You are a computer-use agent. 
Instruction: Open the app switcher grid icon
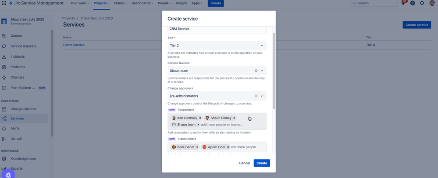4,3
